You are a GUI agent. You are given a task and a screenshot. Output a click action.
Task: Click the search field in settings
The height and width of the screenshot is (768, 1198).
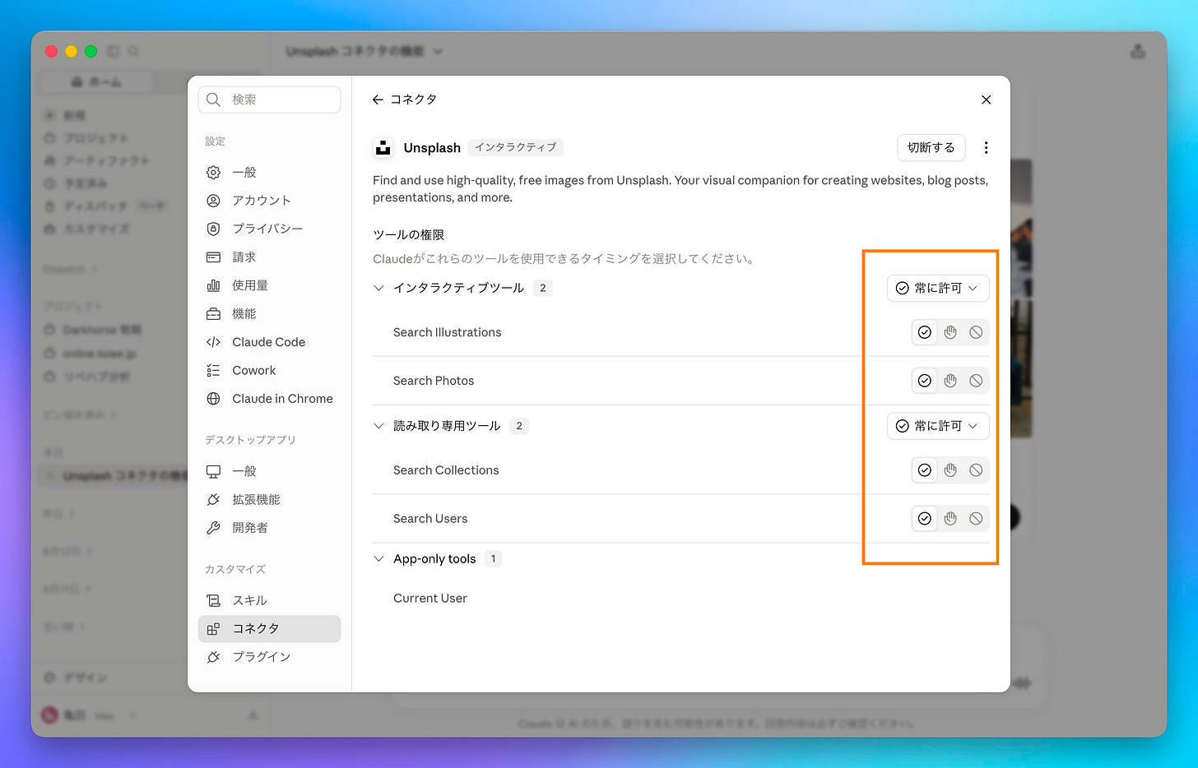tap(269, 99)
